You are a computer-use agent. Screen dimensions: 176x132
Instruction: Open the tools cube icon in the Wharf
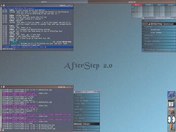pyautogui.click(x=171, y=95)
